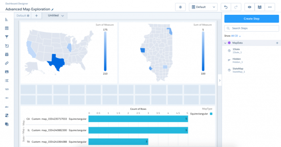The width and height of the screenshot is (281, 147).
Task: Add a list widget from sidebar
Action: [x=7, y=81]
